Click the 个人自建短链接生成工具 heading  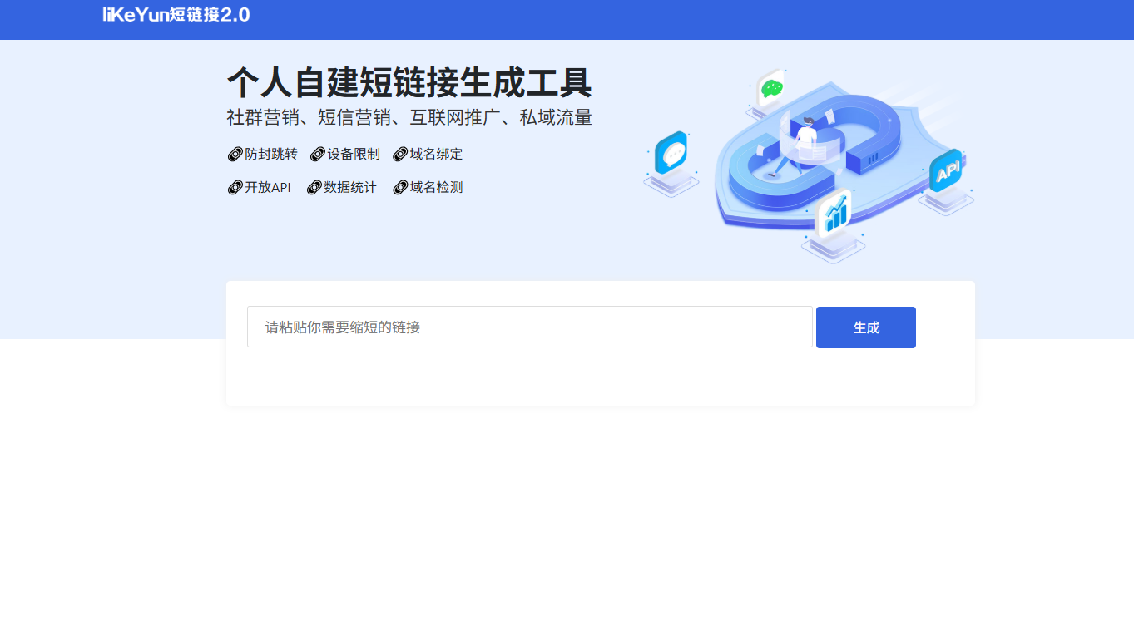[409, 83]
